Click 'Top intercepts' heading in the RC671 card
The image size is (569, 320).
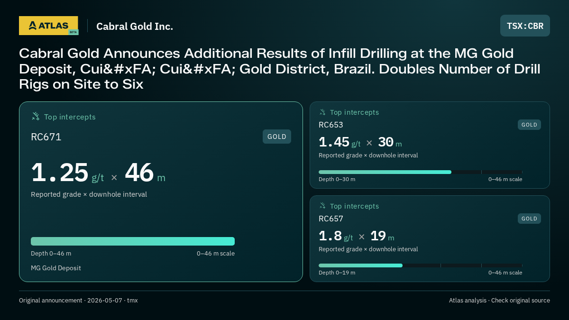(70, 117)
